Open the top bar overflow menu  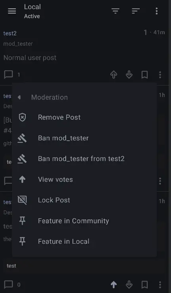157,11
